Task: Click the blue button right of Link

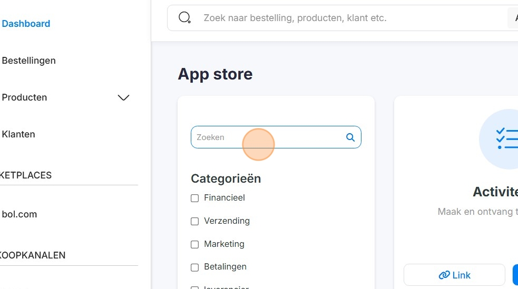Action: (x=515, y=275)
